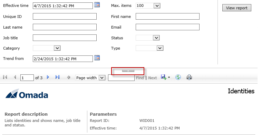Select the Report description heading
Viewport: 261px width, 135px height.
pos(26,114)
